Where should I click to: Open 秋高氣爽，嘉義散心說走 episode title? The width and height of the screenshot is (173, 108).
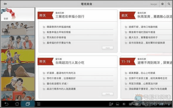point(155,17)
